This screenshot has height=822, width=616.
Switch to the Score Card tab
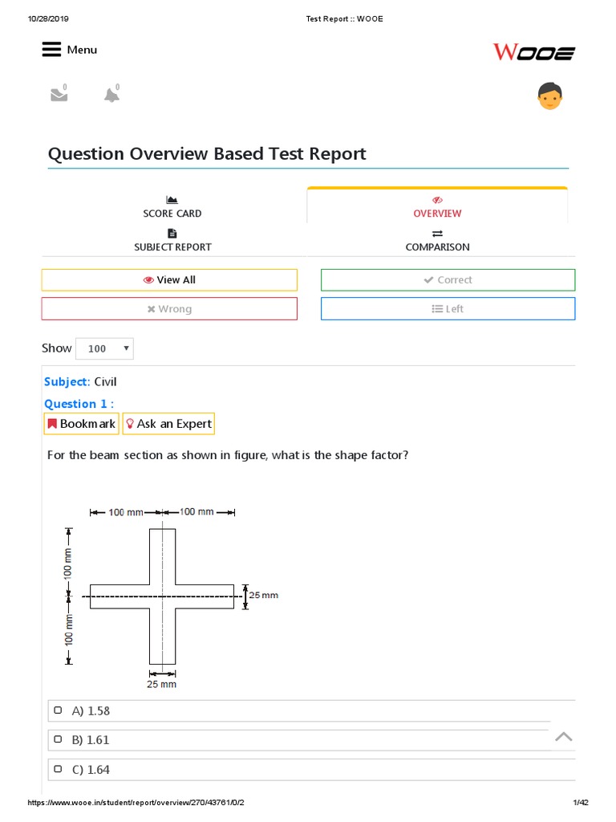point(172,207)
